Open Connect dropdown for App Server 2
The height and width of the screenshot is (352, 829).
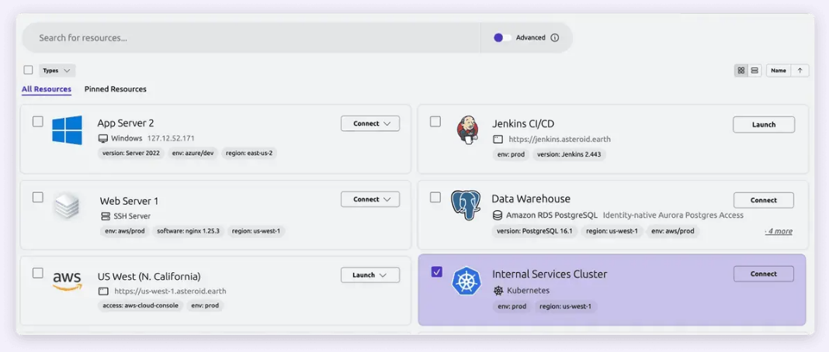coord(370,123)
